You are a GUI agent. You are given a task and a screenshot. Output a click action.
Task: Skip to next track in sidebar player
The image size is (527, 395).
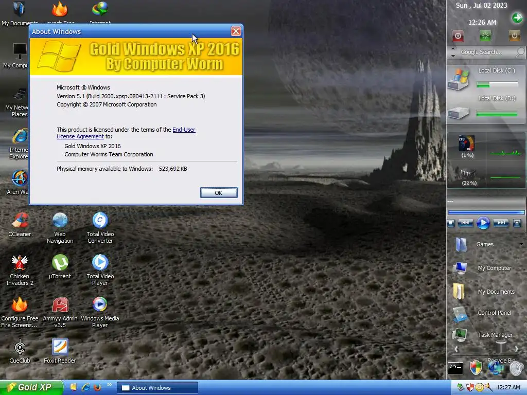[501, 223]
